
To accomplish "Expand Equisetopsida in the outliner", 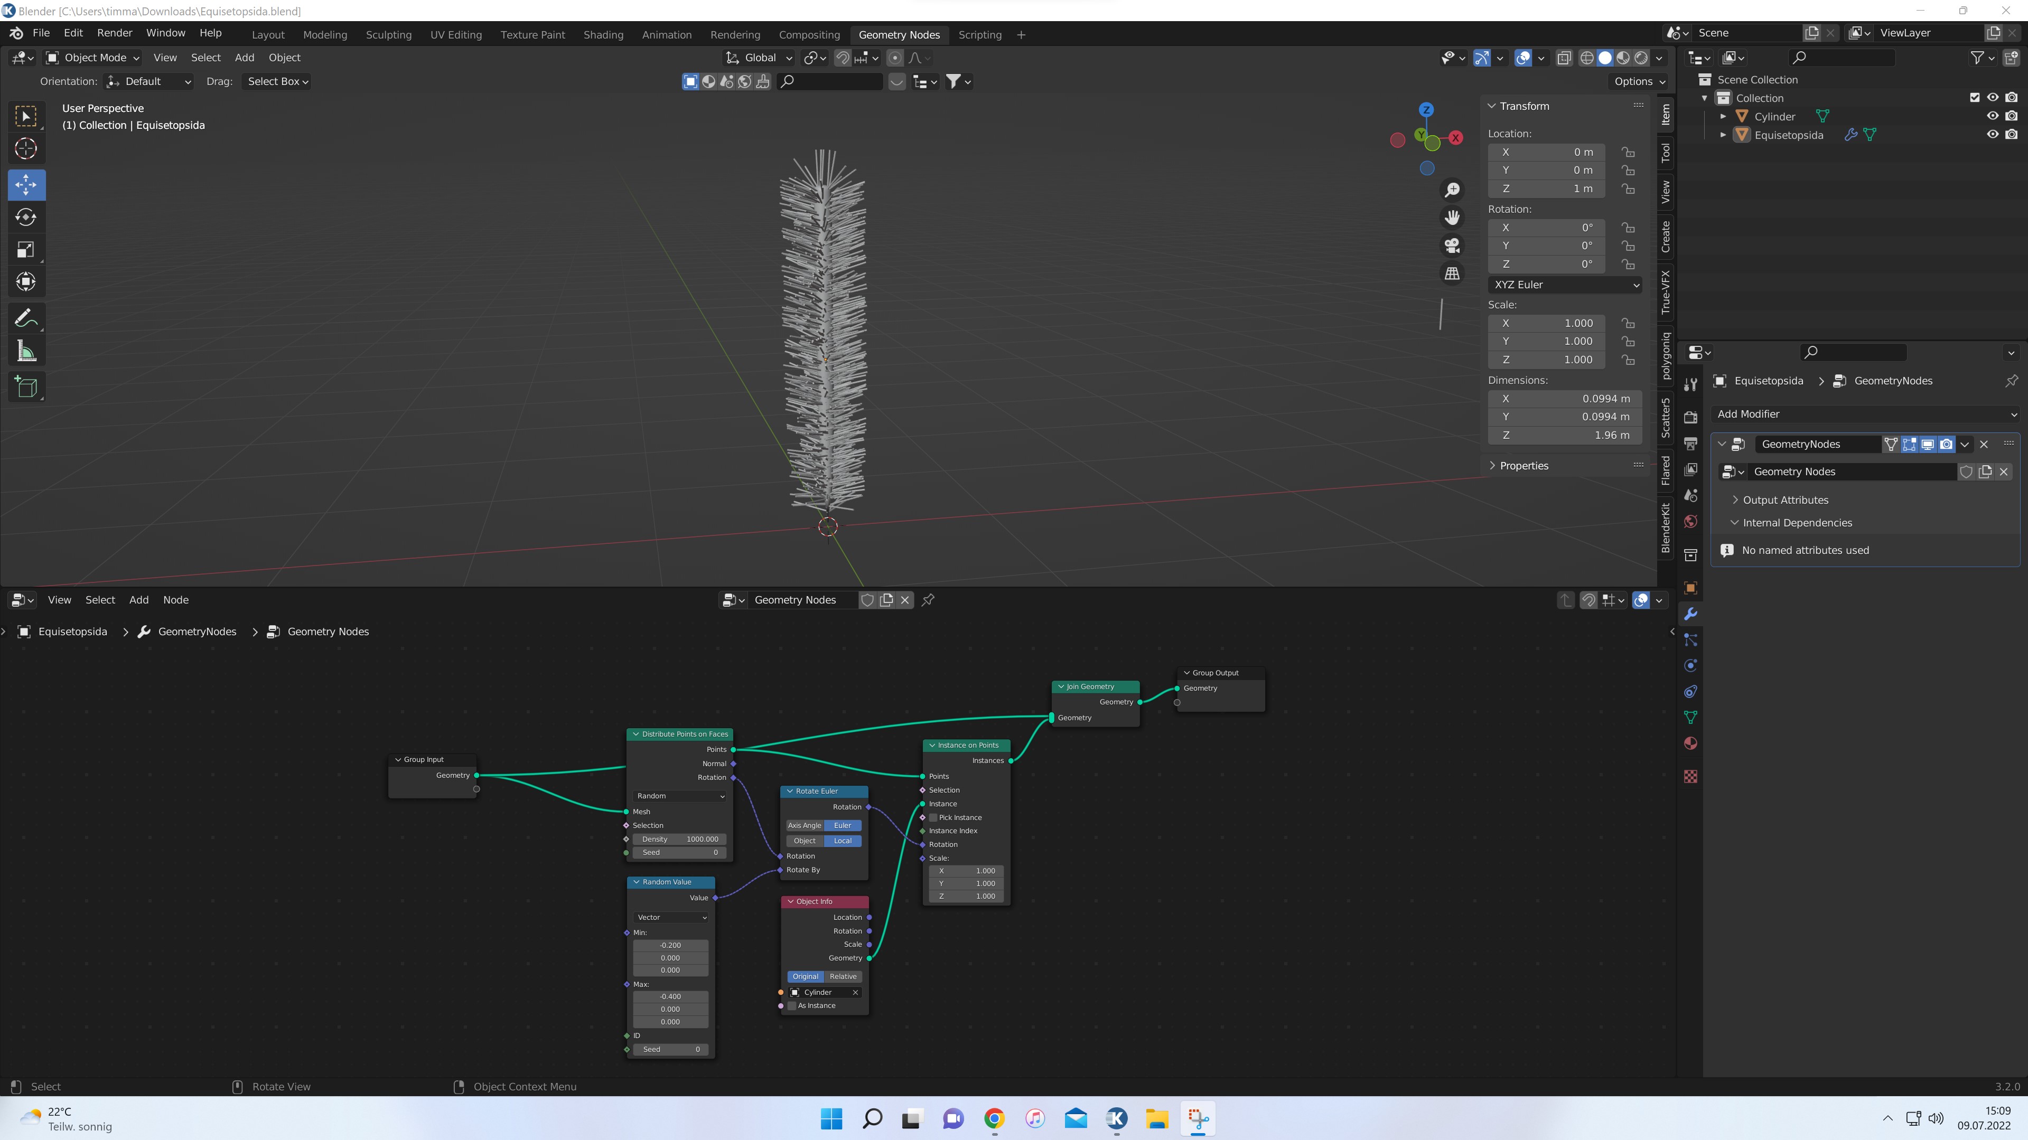I will pyautogui.click(x=1723, y=135).
